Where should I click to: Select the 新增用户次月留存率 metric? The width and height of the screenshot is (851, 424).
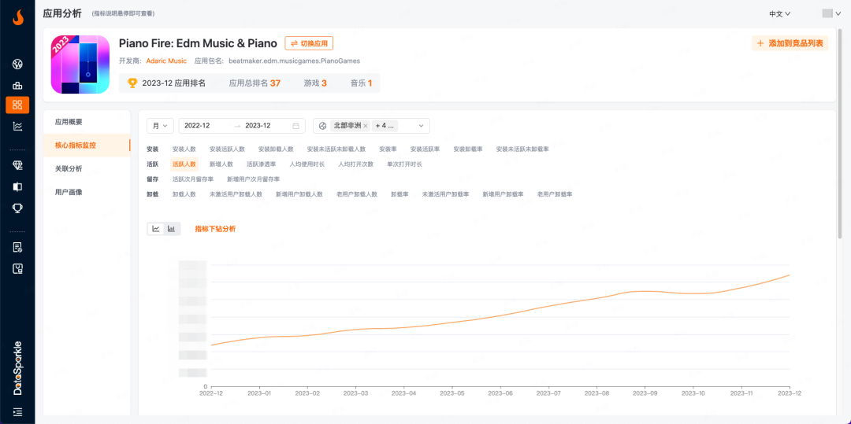pyautogui.click(x=253, y=179)
